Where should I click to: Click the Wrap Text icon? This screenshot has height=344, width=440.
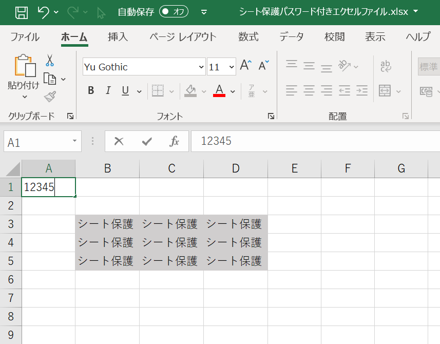pyautogui.click(x=386, y=66)
